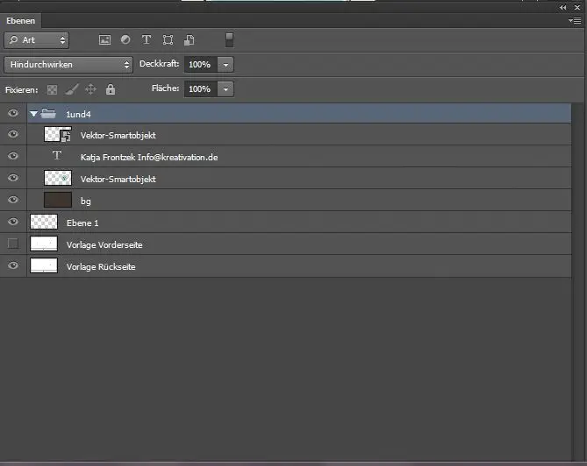Lock all padlock icon
The height and width of the screenshot is (466, 587).
[110, 89]
